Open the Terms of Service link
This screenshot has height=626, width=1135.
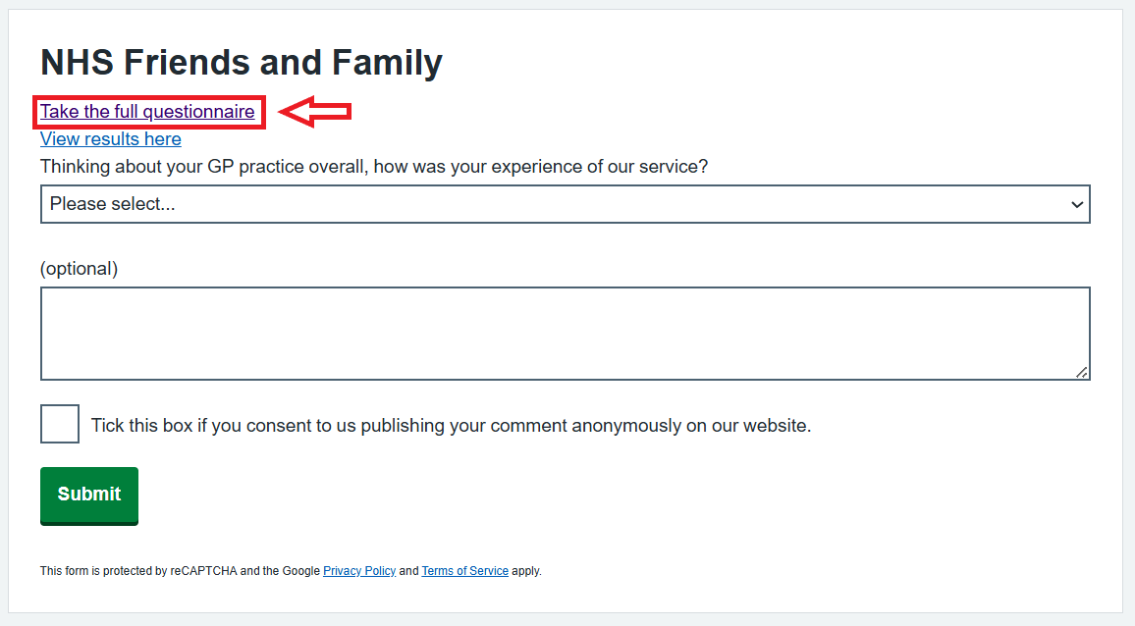pyautogui.click(x=464, y=571)
